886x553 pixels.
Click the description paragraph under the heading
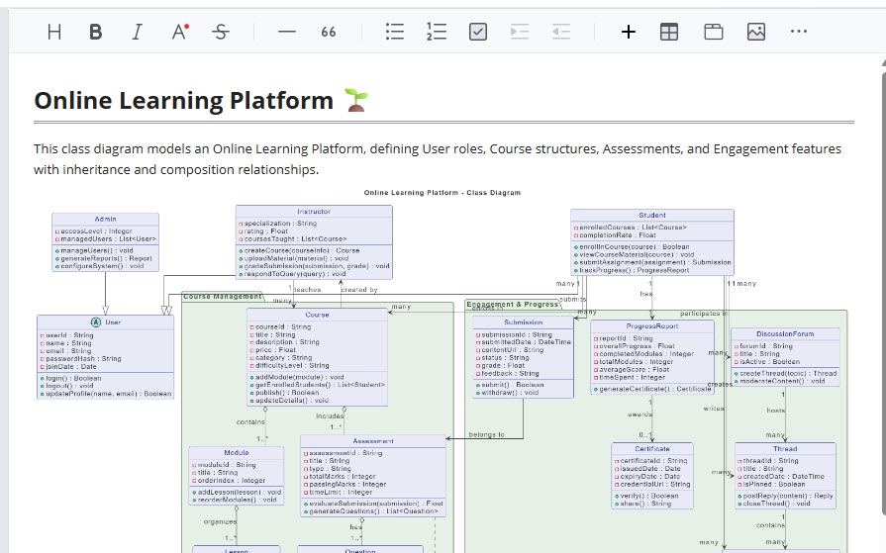click(x=438, y=159)
